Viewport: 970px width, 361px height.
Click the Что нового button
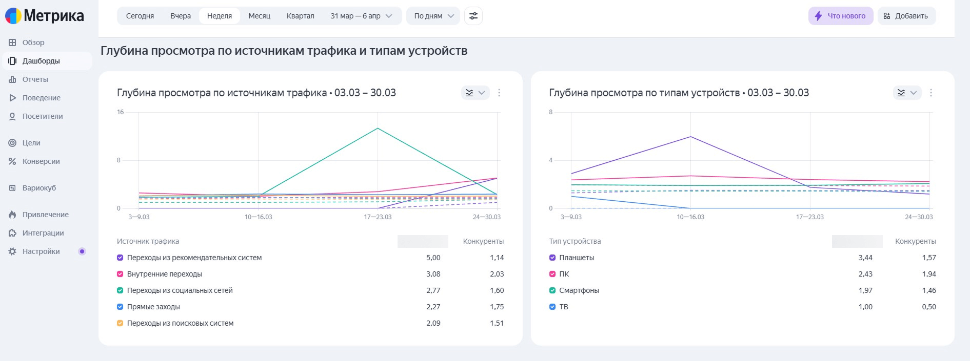point(840,16)
